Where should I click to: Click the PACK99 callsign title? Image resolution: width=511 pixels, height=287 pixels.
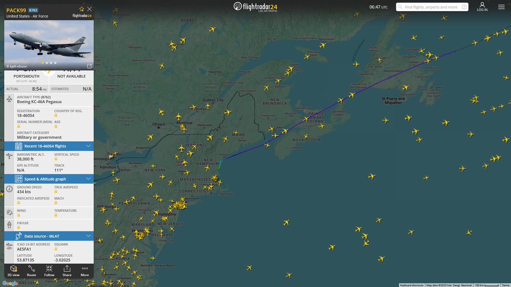point(16,9)
